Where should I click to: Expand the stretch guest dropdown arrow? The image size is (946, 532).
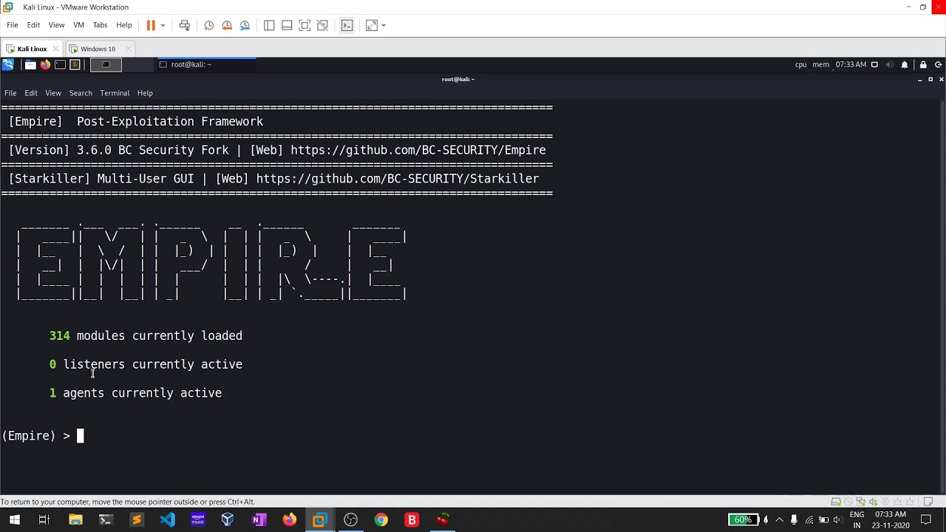[384, 25]
